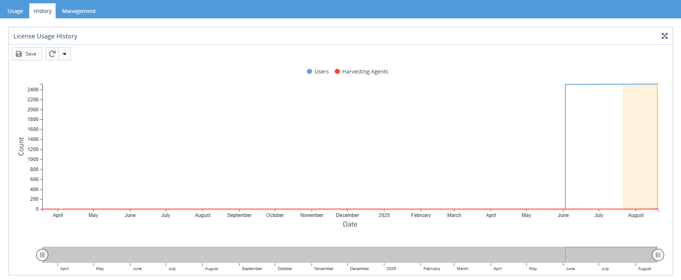Image resolution: width=681 pixels, height=280 pixels.
Task: Click October on the main chart axis
Action: 275,215
